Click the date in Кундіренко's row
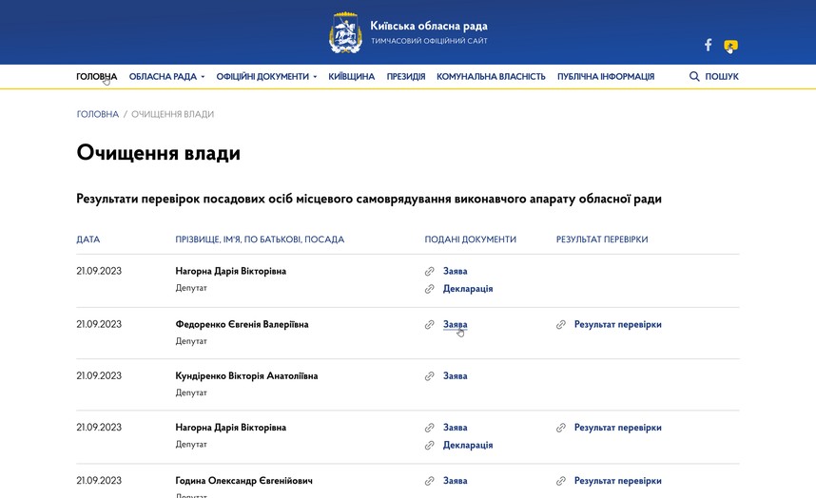 pos(99,375)
